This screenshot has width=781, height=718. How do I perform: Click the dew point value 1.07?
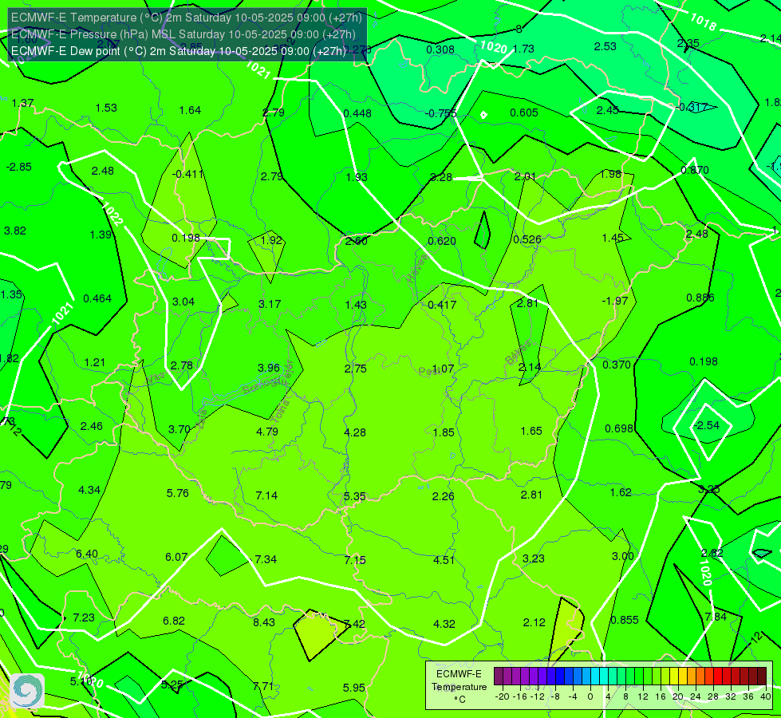[x=443, y=369]
